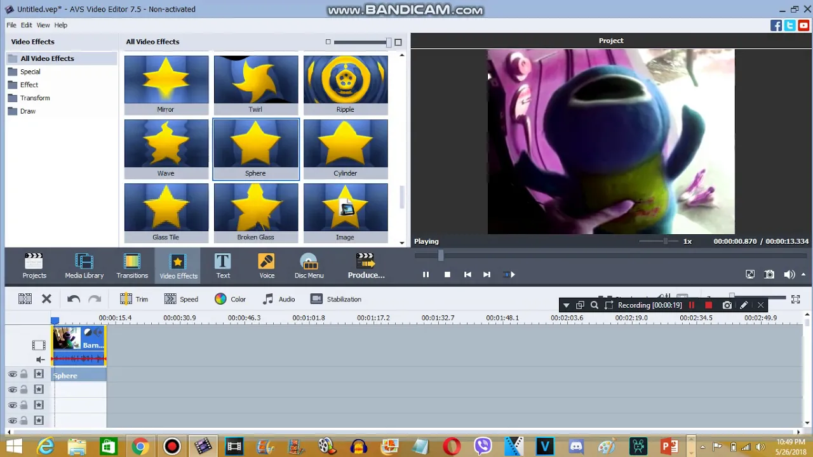The image size is (813, 457).
Task: Select the Twirl effect thumbnail
Action: 256,84
